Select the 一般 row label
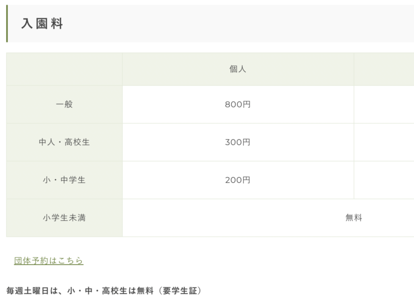 64,104
